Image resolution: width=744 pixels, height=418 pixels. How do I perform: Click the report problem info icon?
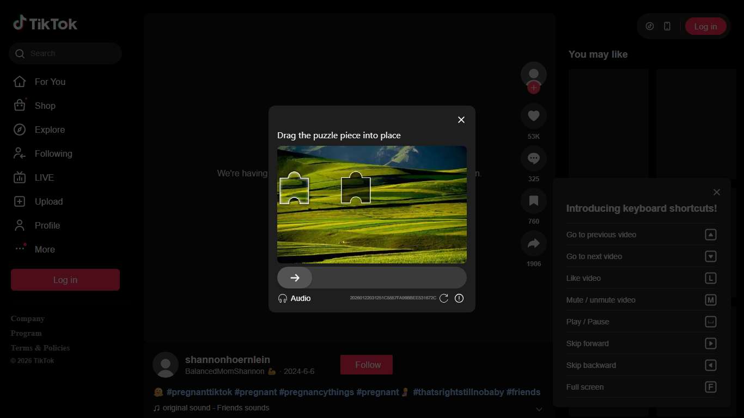click(x=459, y=298)
